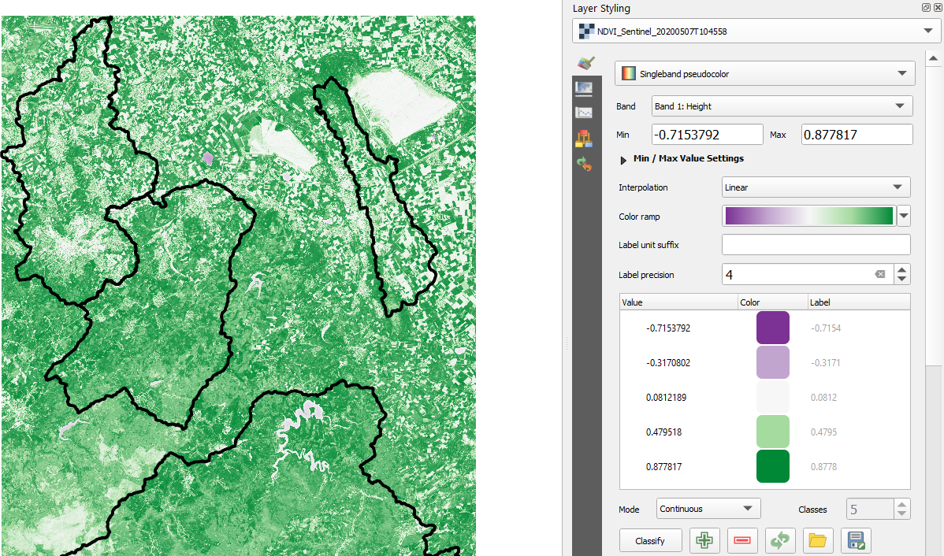Screen dimensions: 944x556
Task: Expand the Min / Max Value Settings section
Action: tap(623, 158)
